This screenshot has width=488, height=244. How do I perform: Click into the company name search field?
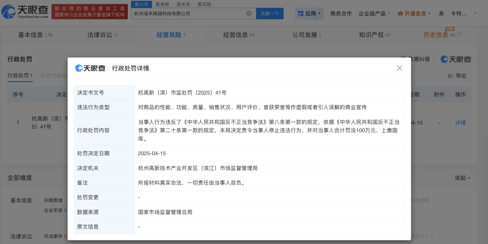(x=188, y=14)
